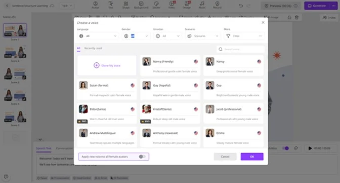Switch to the Recently used tab
340x183 pixels.
click(93, 48)
